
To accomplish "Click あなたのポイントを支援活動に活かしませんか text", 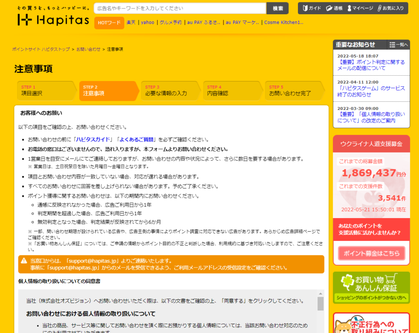I will tap(370, 229).
